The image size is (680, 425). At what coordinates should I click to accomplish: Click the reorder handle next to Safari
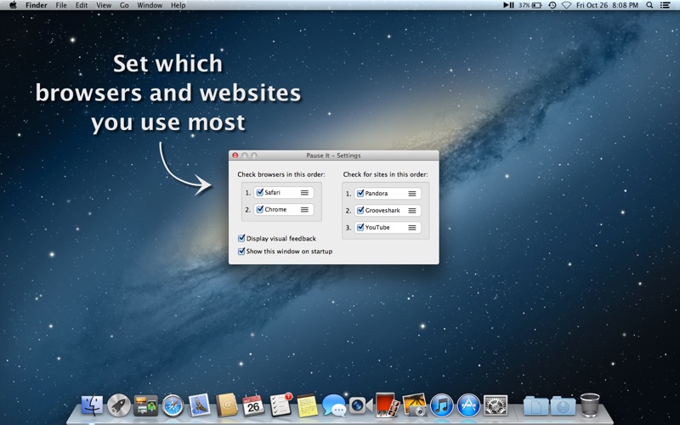[304, 193]
